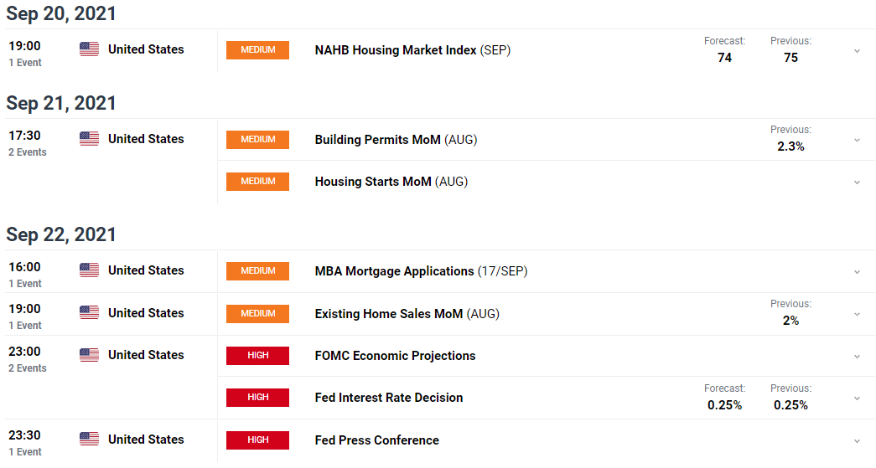876x468 pixels.
Task: Click US flag in the 16:00 MBA Mortgage row
Action: click(90, 270)
